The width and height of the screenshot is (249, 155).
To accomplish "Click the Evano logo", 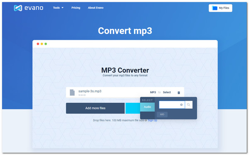I will tap(29, 8).
